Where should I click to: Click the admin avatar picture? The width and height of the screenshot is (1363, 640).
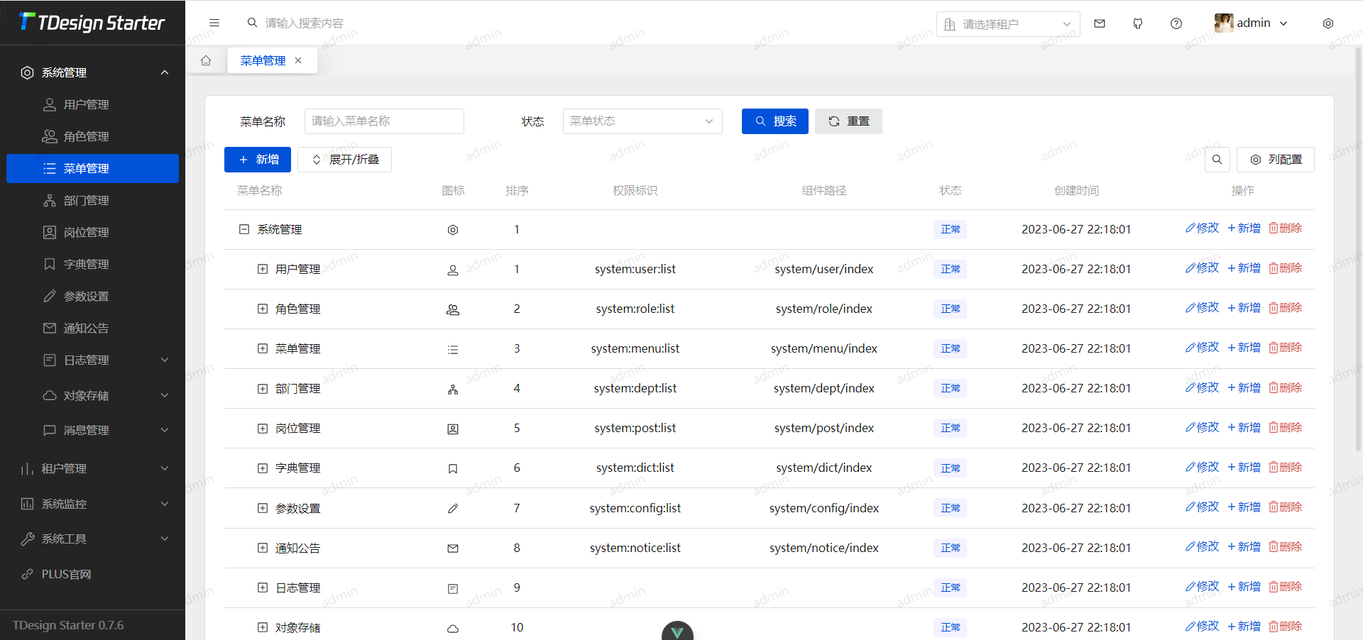(x=1223, y=23)
